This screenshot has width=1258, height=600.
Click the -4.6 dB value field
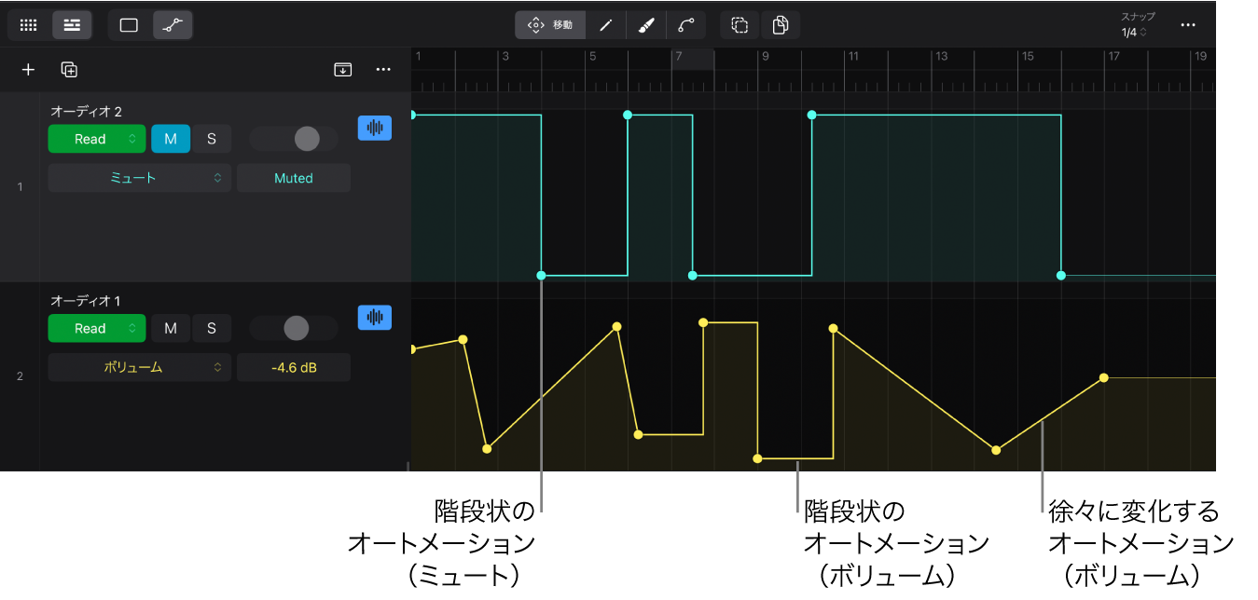coord(294,367)
